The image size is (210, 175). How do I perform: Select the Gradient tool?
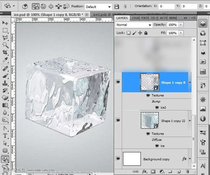tap(5, 105)
